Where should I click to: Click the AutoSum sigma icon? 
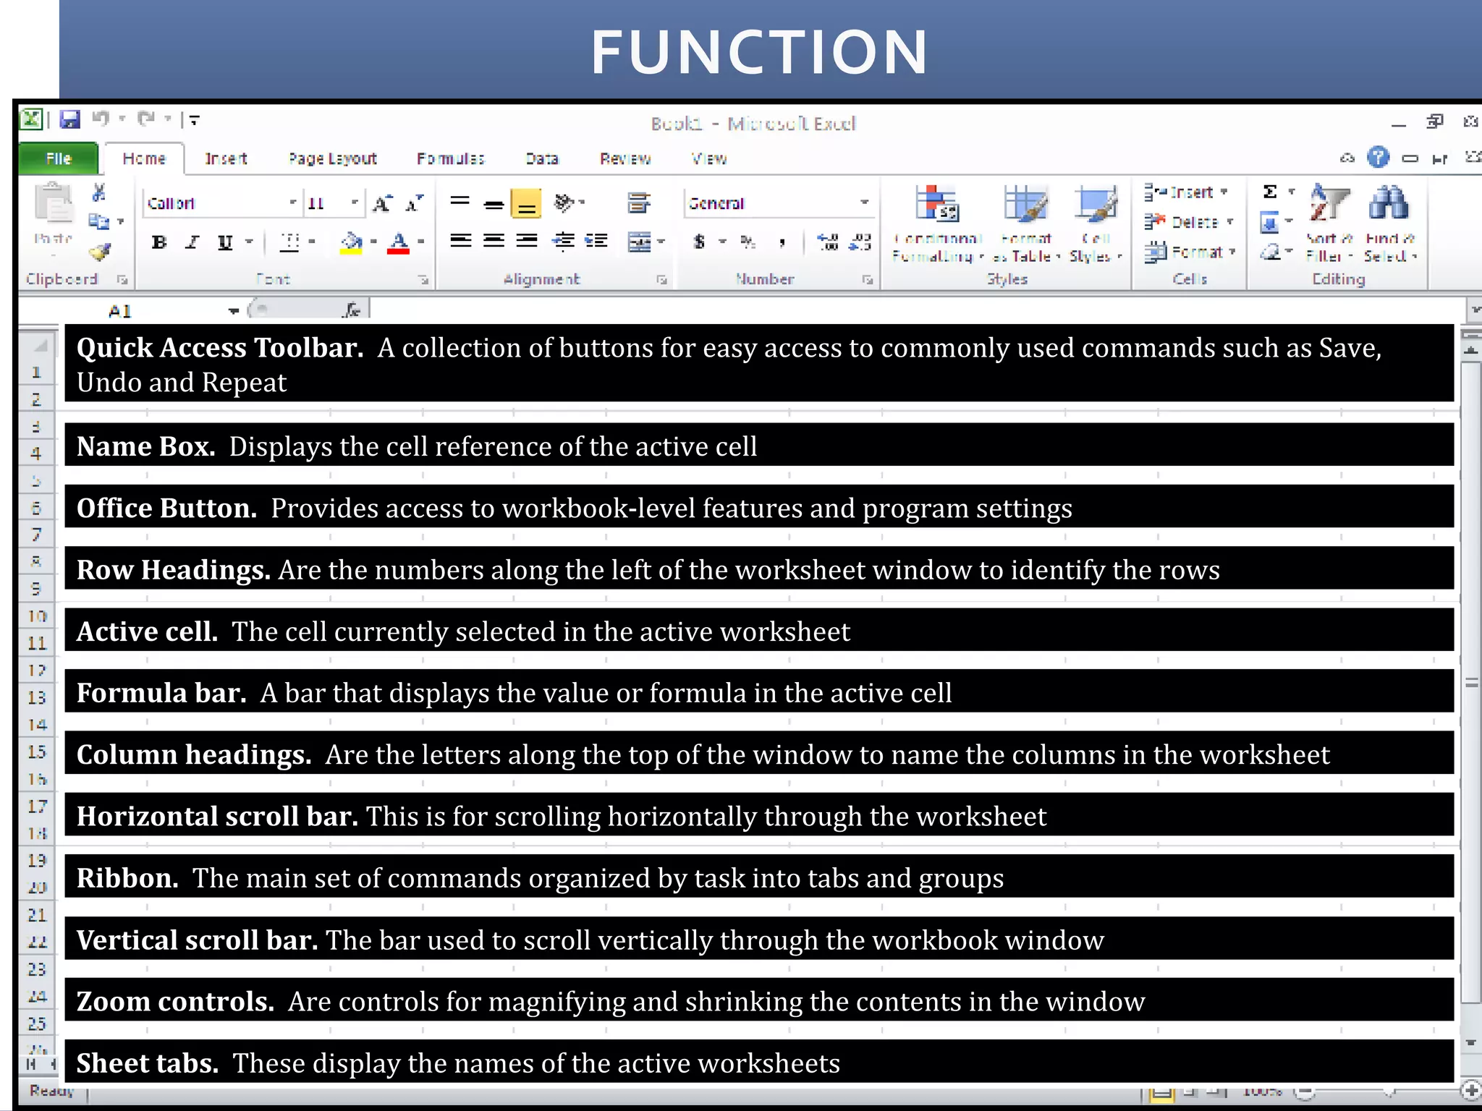pos(1270,192)
